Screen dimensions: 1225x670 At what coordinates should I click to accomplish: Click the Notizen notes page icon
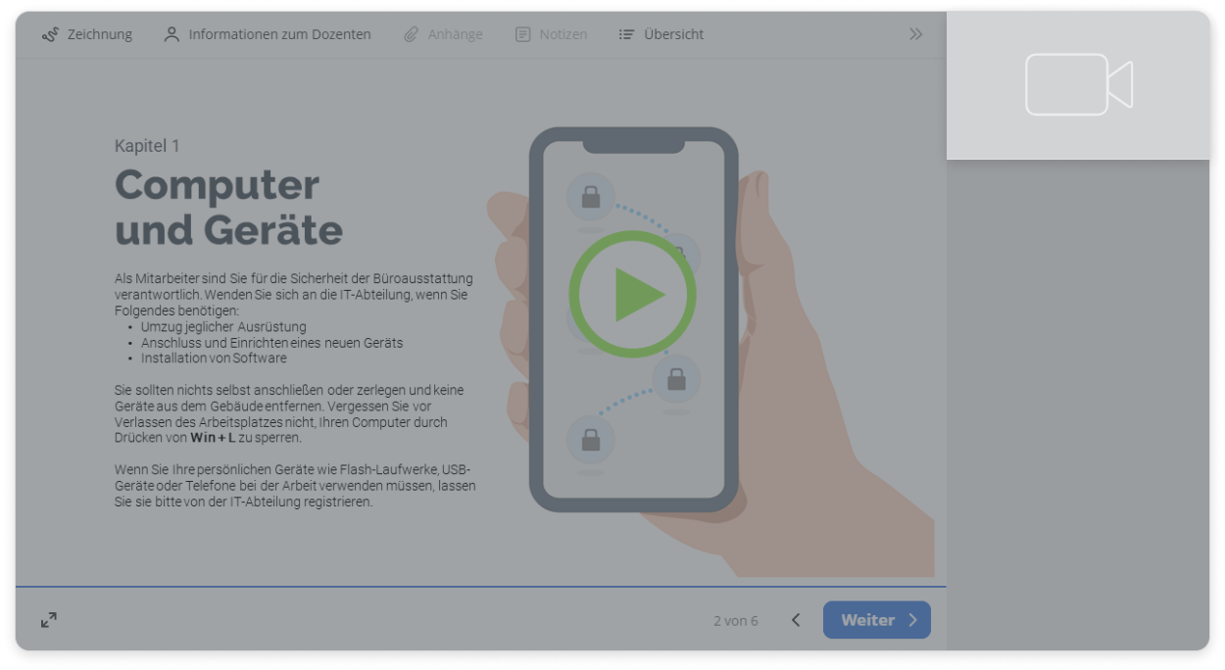click(523, 34)
